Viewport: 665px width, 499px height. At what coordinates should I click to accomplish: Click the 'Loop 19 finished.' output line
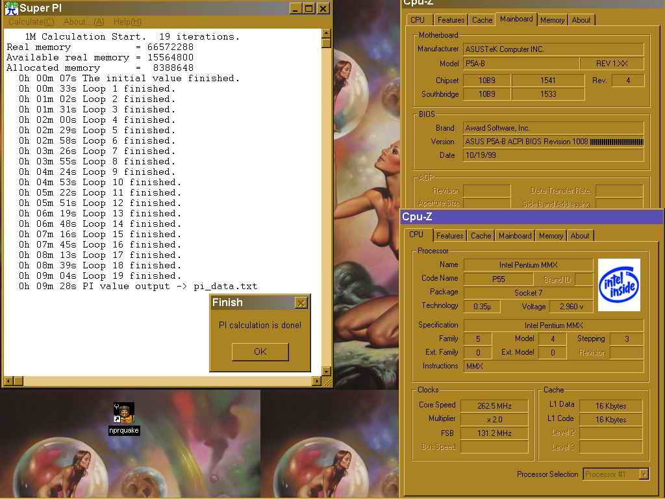point(100,275)
